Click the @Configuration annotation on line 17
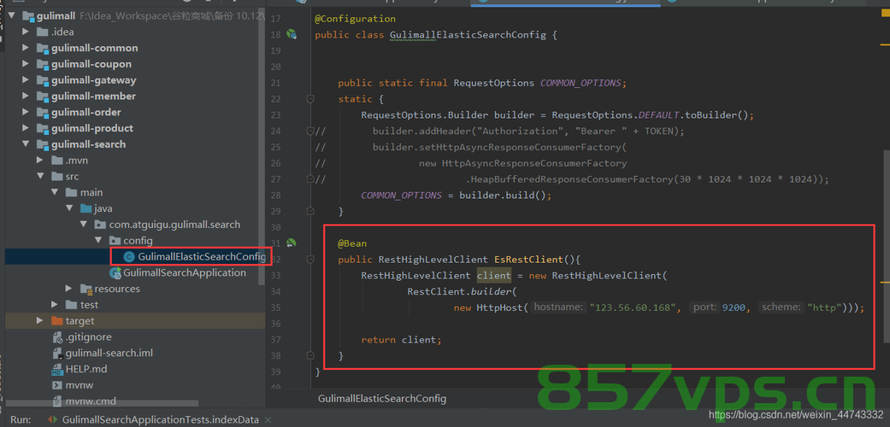Viewport: 890px width, 427px height. click(356, 19)
